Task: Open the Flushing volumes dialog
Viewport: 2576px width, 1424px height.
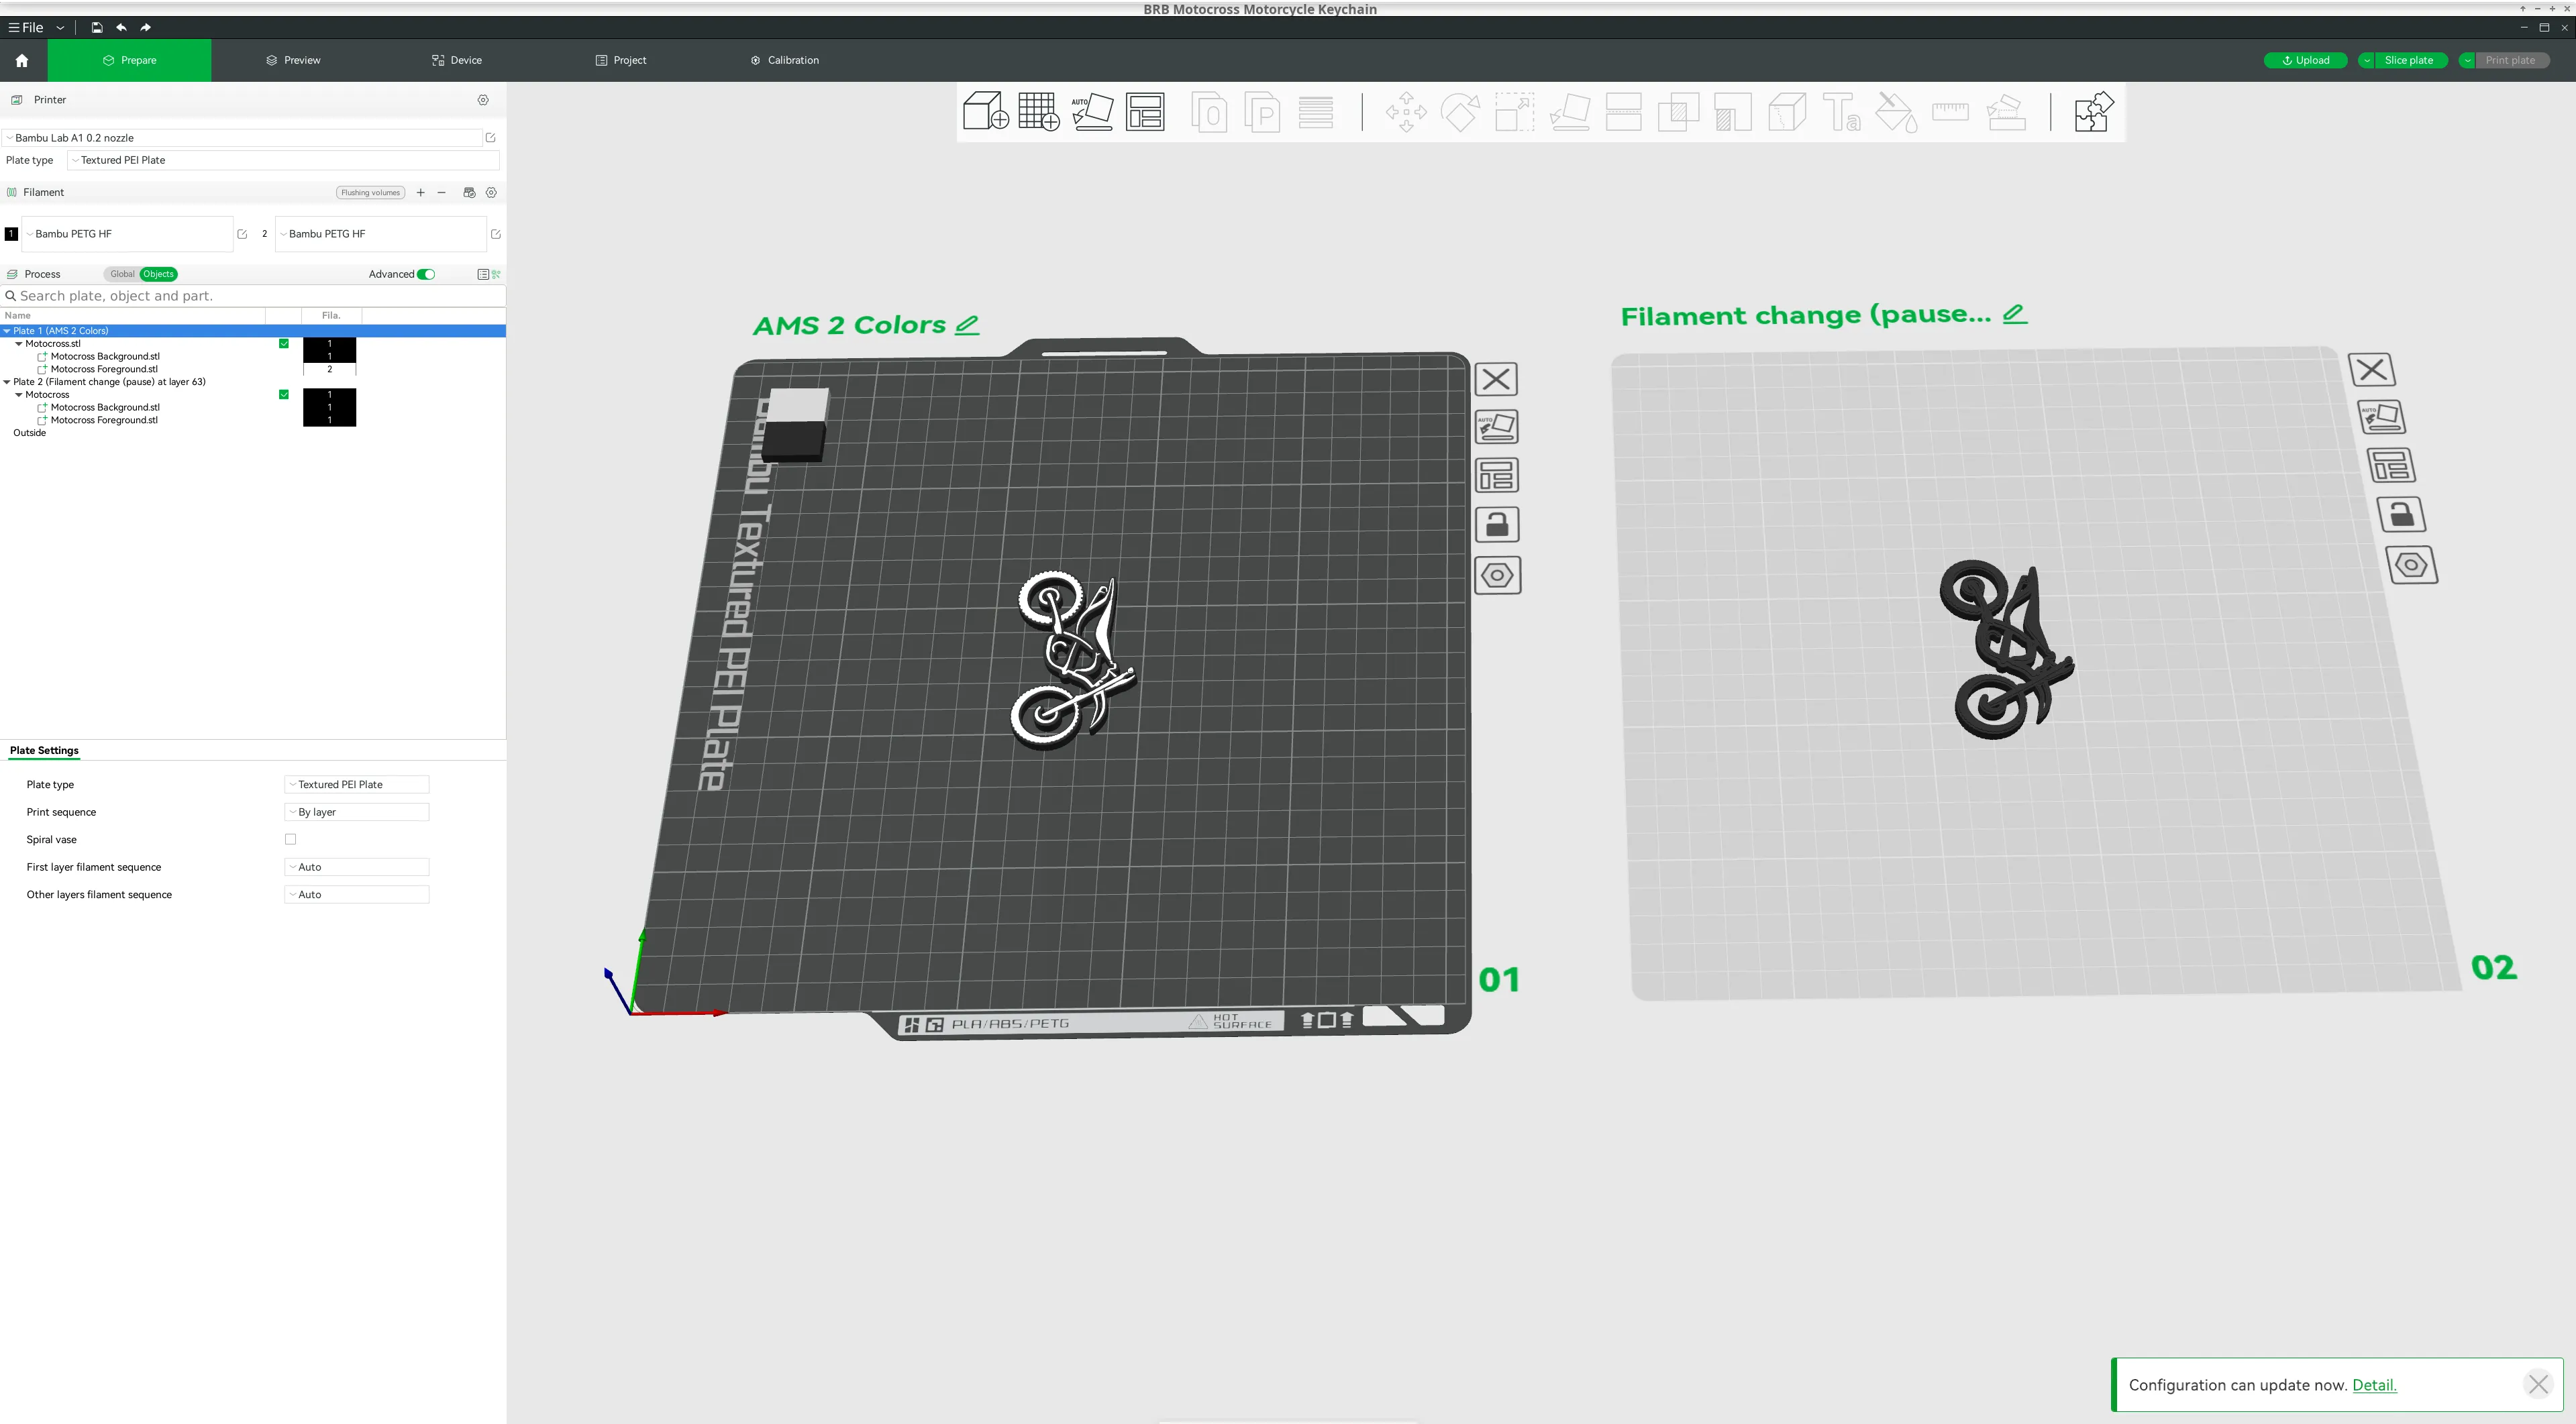Action: 369,192
